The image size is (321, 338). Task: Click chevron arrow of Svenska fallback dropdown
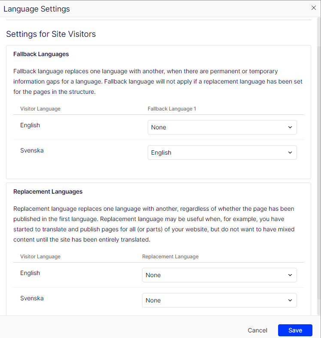coord(290,153)
